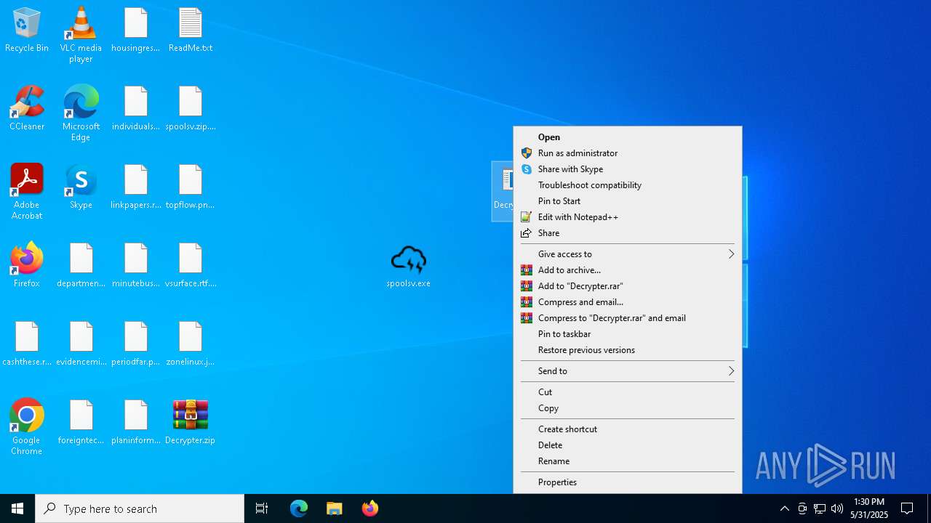Select the vsurface.rtf file icon

point(191,266)
